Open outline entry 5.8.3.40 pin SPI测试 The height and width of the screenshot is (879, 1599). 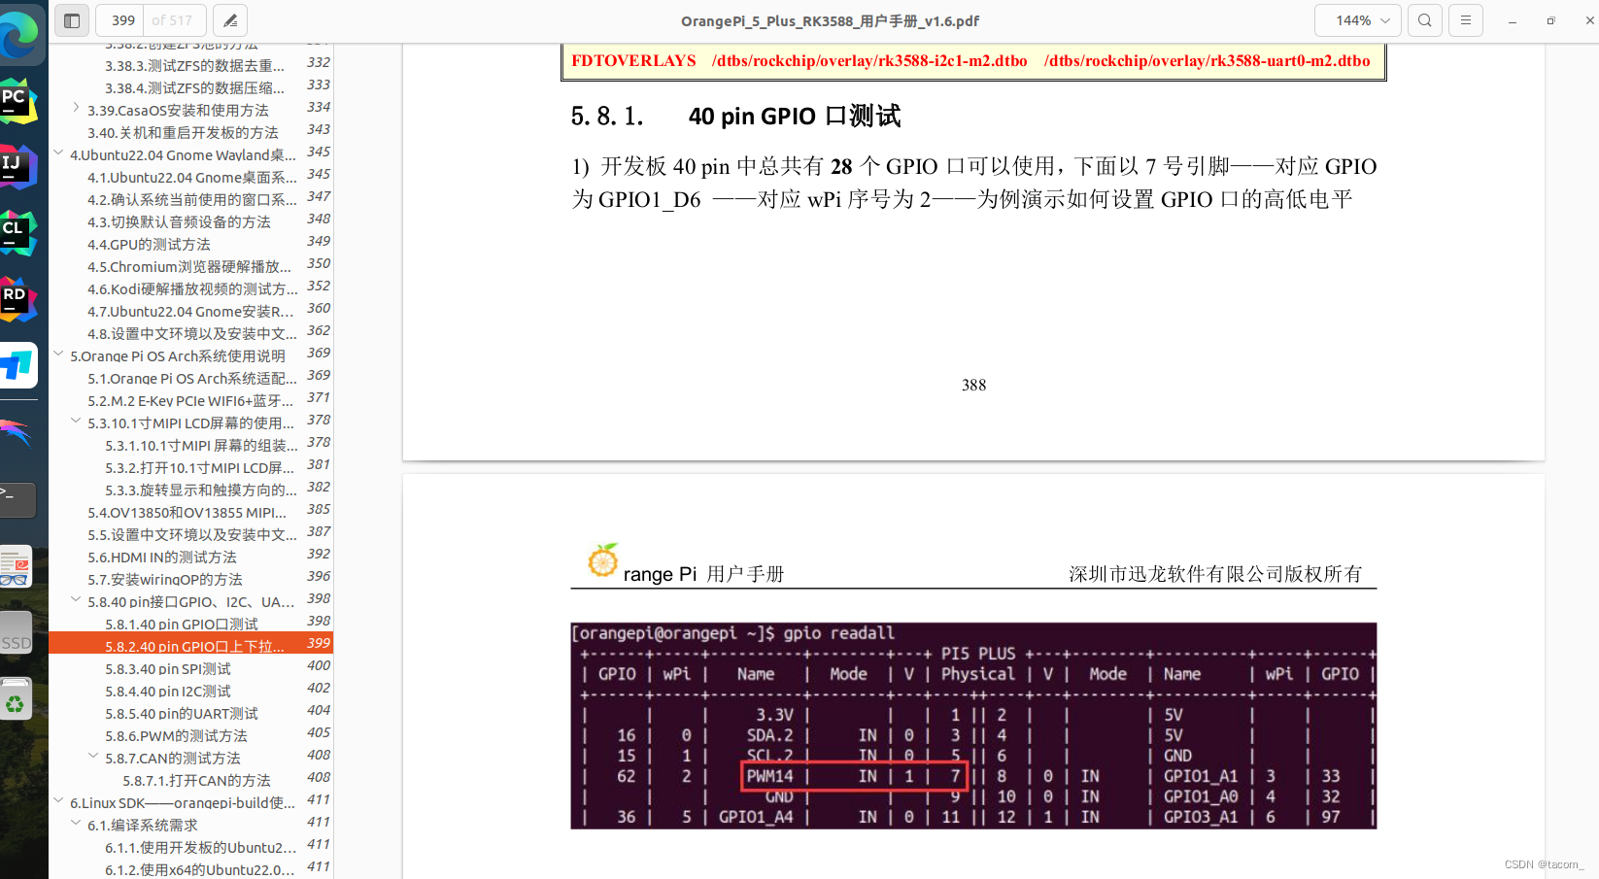pos(168,669)
